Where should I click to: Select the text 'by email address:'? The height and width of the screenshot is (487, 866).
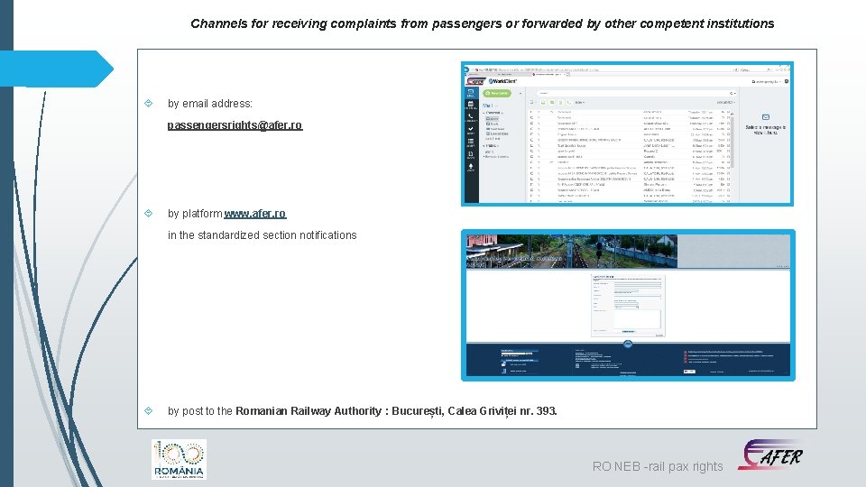210,104
